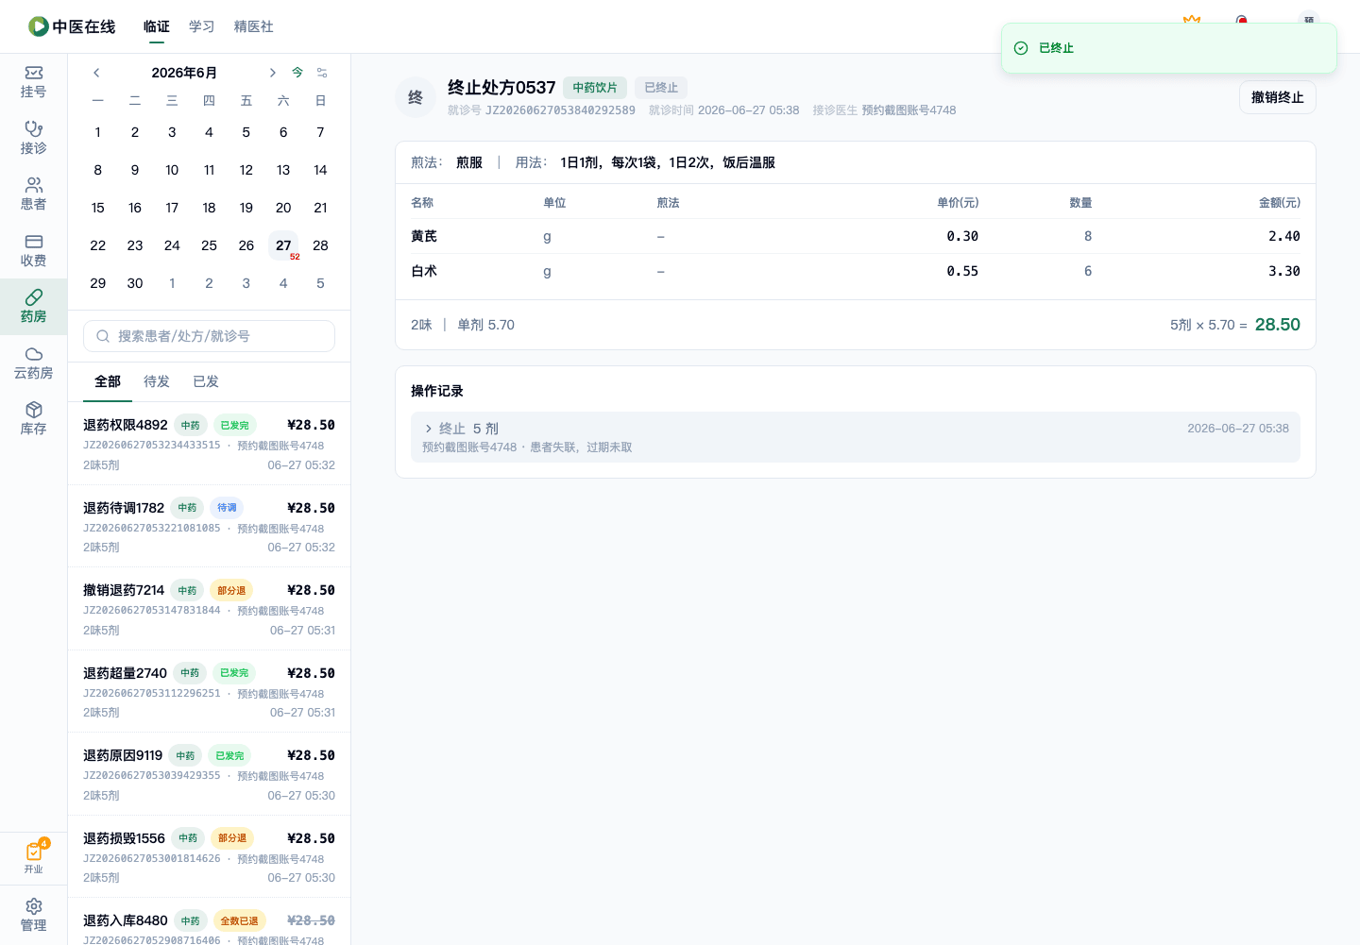Screen dimensions: 1360x945
Task: Open prescription 撤销退药7214
Action: [x=209, y=609]
